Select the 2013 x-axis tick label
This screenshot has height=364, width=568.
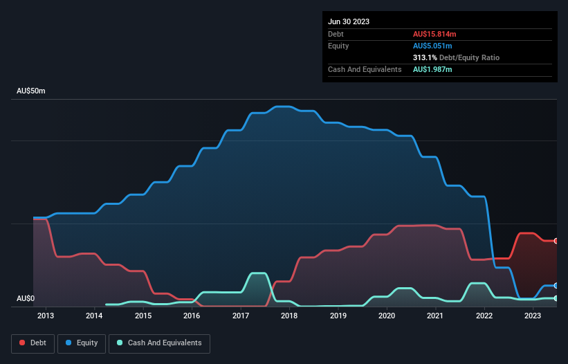46,316
